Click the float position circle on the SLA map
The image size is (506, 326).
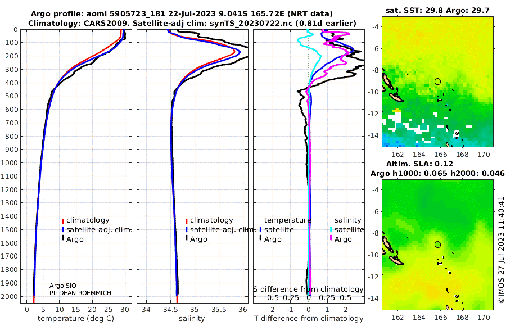[x=437, y=244]
